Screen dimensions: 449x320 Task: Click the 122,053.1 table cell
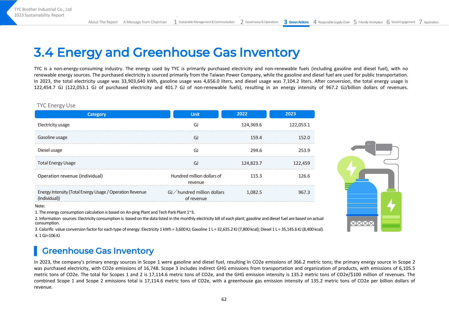point(300,125)
